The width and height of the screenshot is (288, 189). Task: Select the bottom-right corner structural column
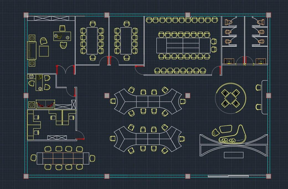coord(268,176)
